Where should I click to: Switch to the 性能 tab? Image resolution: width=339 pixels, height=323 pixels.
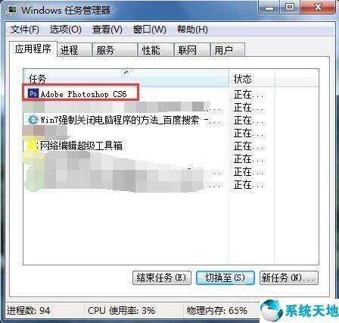(x=155, y=50)
